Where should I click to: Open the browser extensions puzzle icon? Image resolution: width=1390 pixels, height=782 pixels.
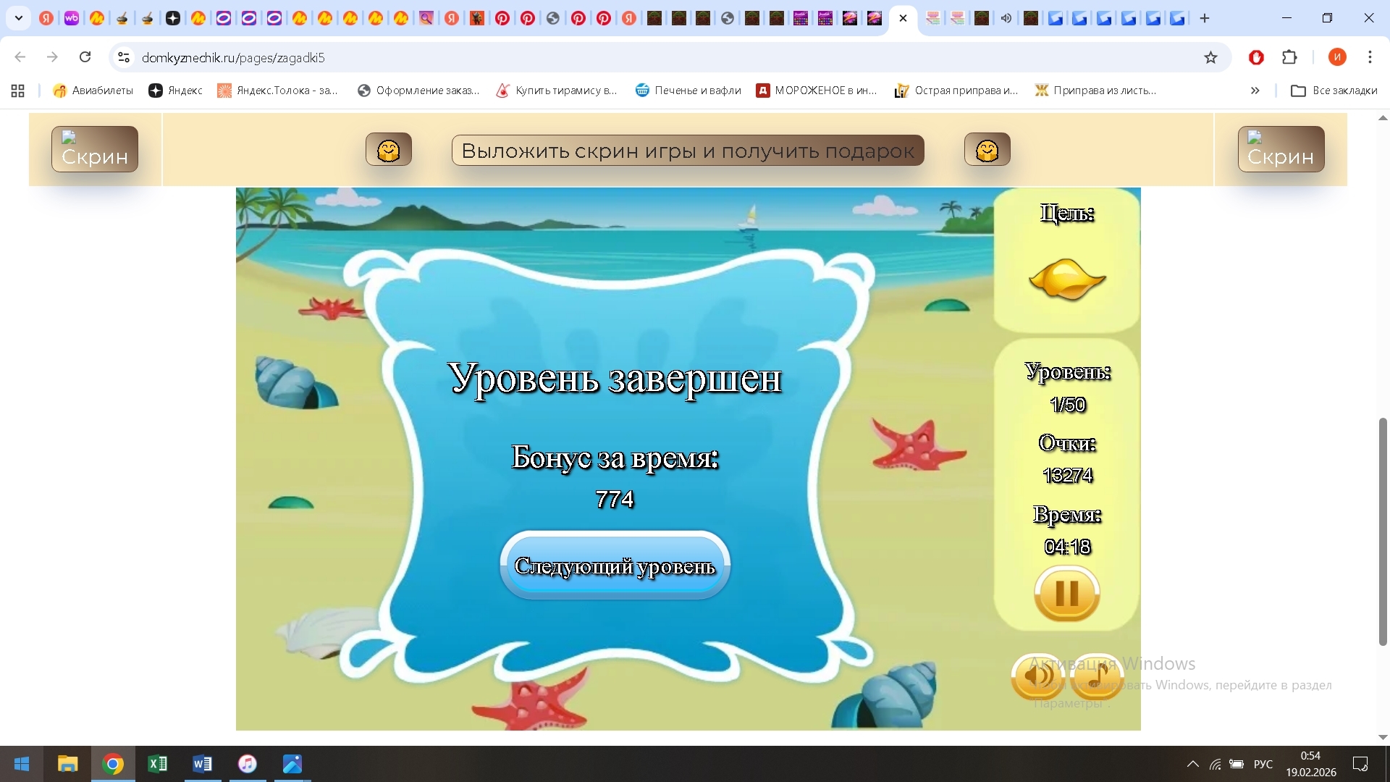(x=1291, y=57)
